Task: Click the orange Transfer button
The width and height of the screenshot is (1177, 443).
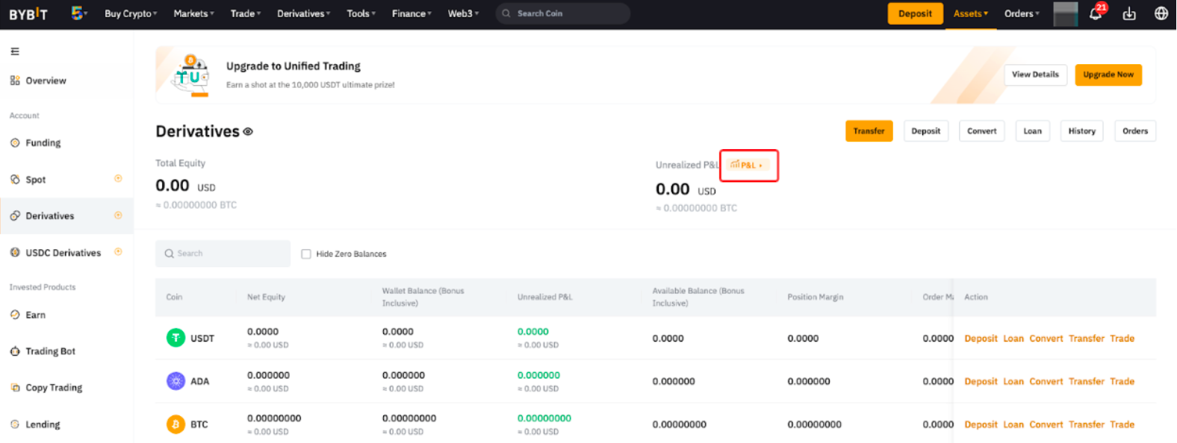Action: 869,131
